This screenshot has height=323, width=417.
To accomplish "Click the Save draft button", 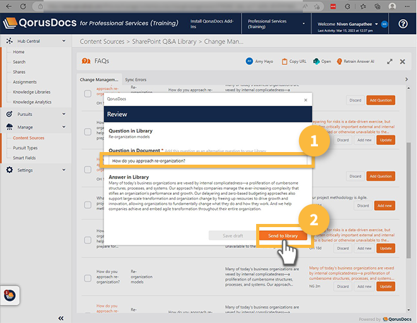I will click(233, 236).
